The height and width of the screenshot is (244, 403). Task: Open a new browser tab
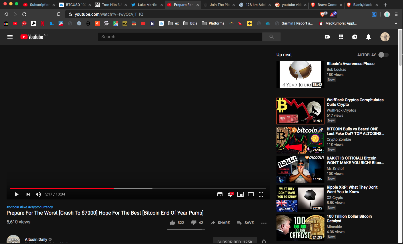pyautogui.click(x=385, y=5)
